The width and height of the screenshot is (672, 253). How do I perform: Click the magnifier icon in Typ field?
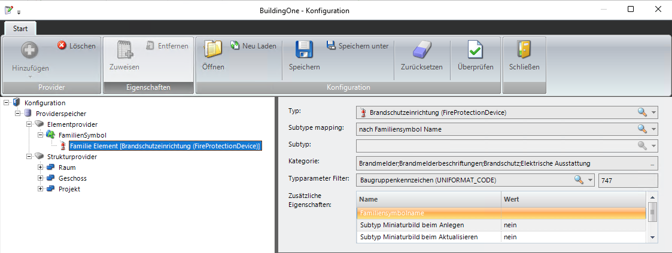point(642,112)
